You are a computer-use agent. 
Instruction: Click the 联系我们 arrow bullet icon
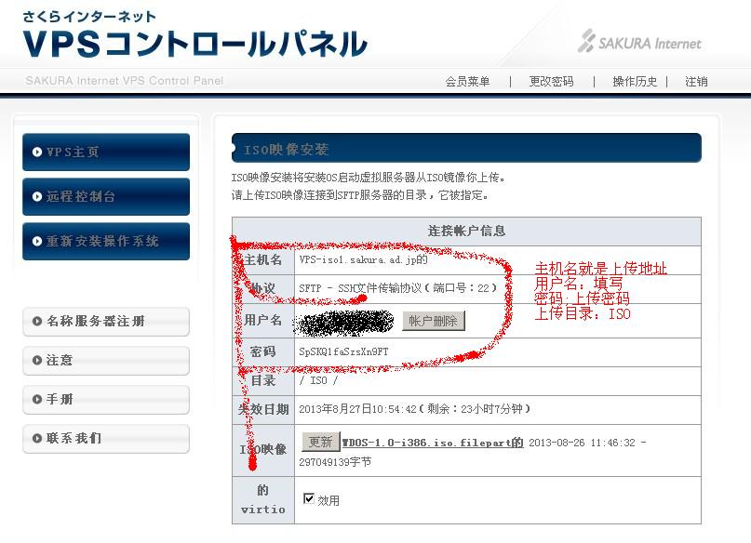pos(37,438)
